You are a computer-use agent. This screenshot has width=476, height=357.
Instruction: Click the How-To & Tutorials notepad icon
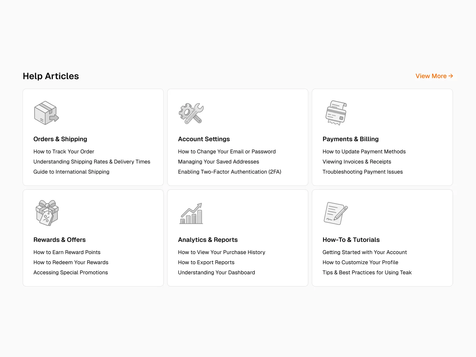336,213
